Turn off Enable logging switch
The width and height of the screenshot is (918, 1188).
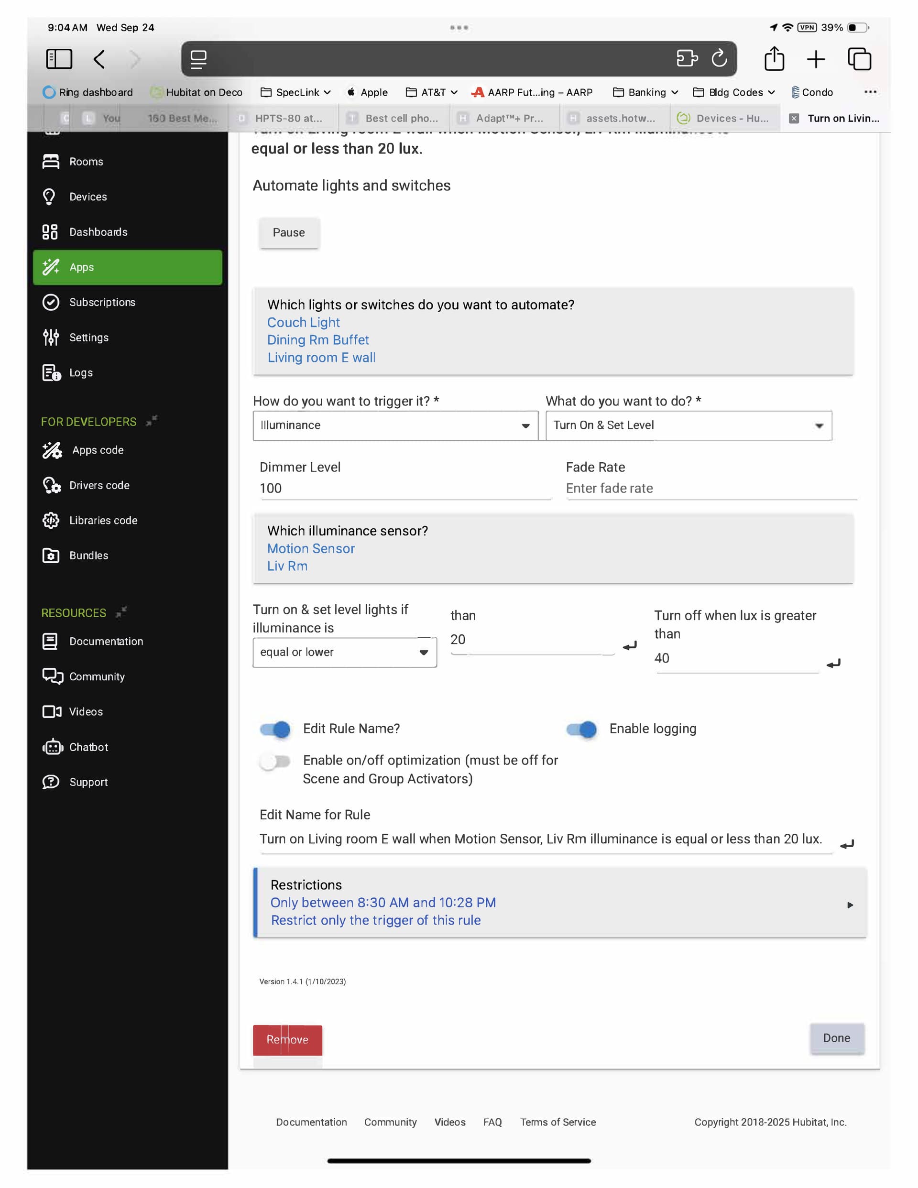581,729
